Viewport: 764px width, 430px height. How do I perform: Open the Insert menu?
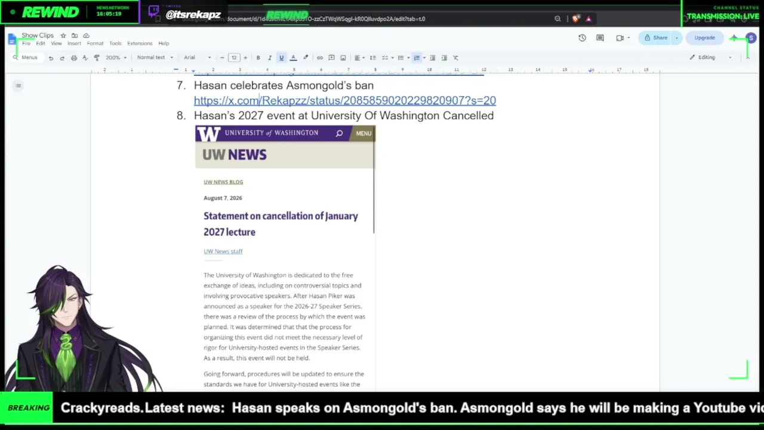(75, 44)
